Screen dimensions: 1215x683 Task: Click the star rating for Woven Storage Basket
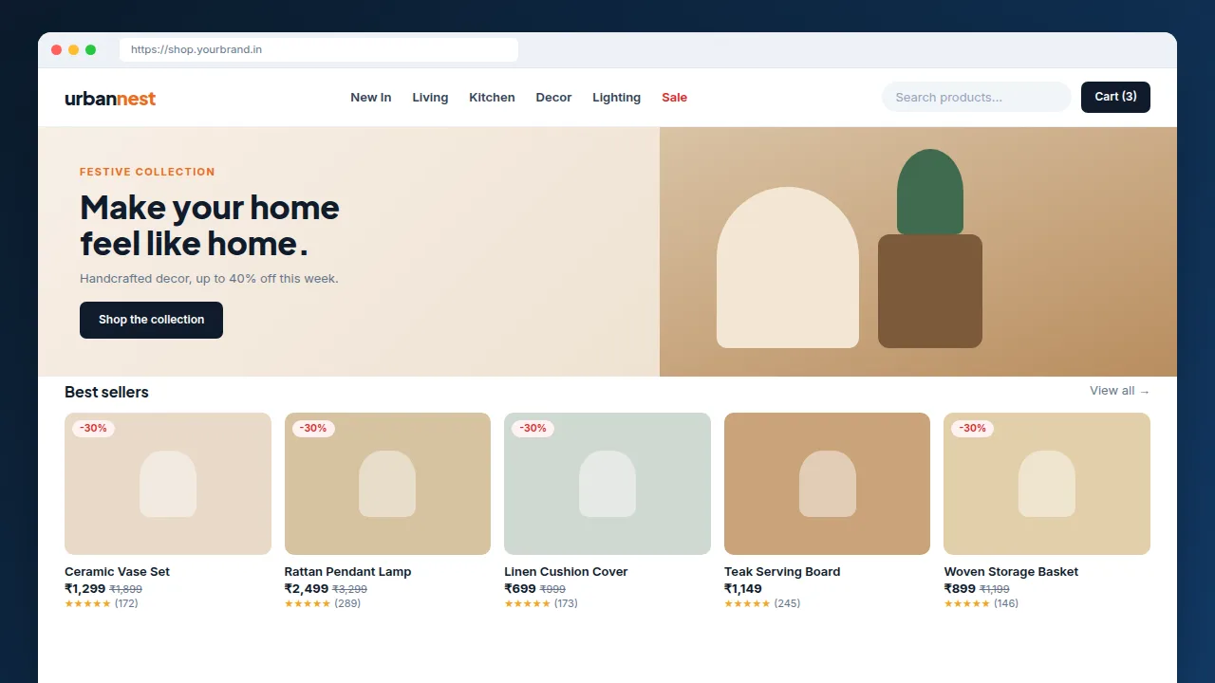(966, 604)
